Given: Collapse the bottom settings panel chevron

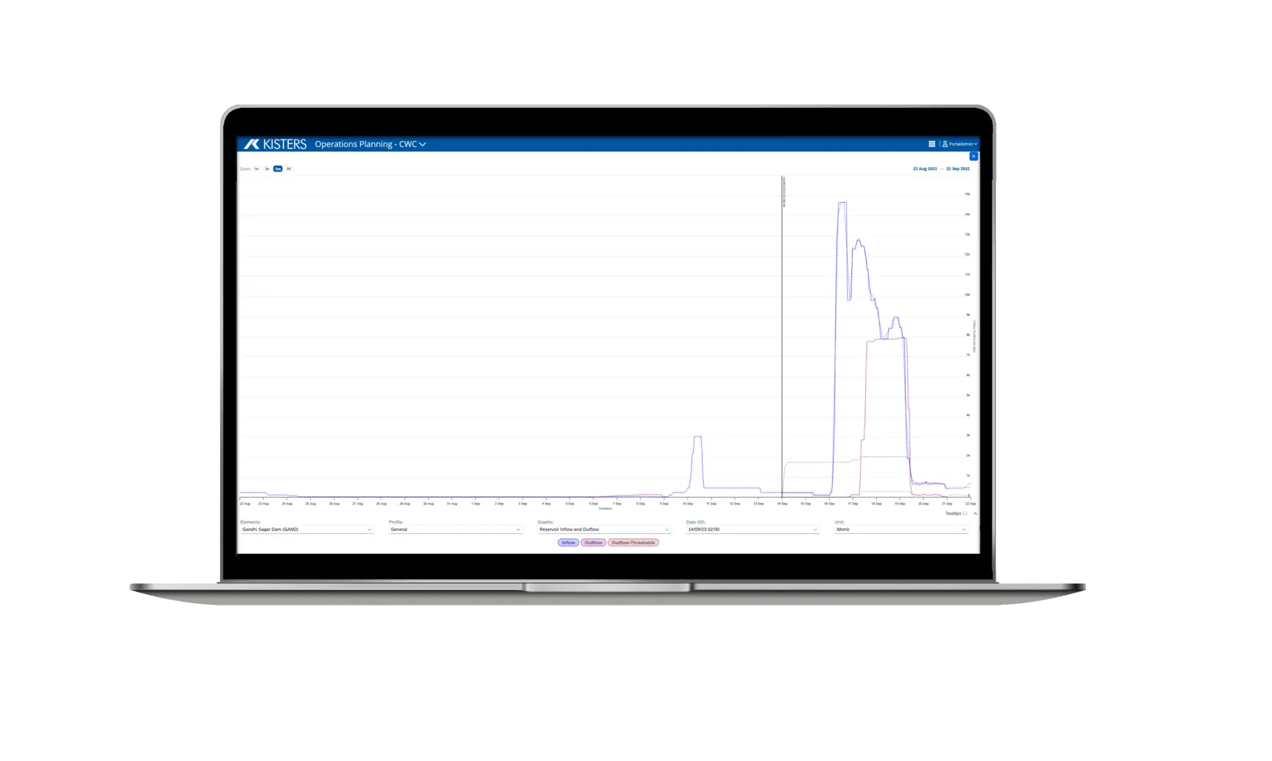Looking at the screenshot, I should pos(975,513).
